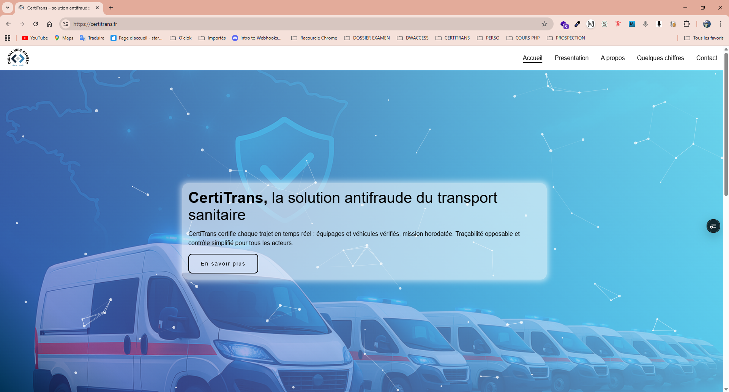Open the puzzle-piece Extensions menu
This screenshot has height=392, width=729.
686,24
